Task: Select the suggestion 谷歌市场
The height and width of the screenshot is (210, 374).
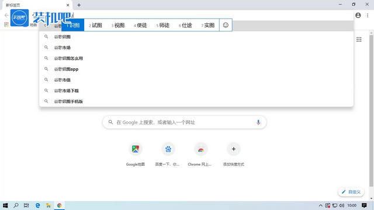Action: pyautogui.click(x=196, y=48)
